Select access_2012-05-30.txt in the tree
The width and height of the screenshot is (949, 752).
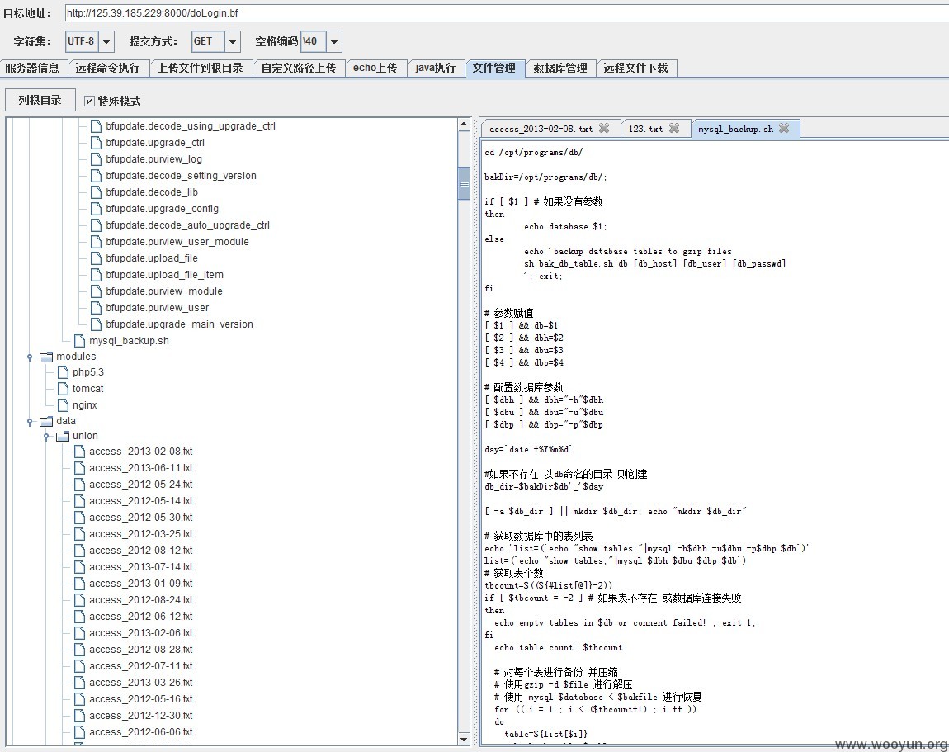[141, 518]
